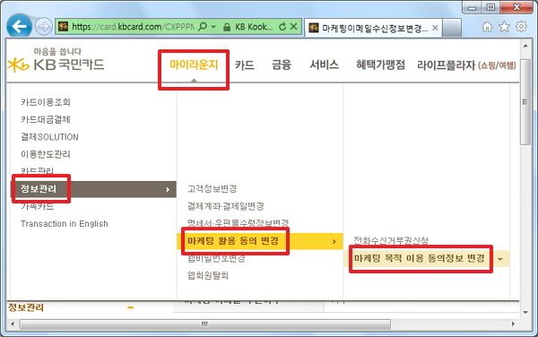
Task: Open Favorites star icon
Action: tap(504, 26)
